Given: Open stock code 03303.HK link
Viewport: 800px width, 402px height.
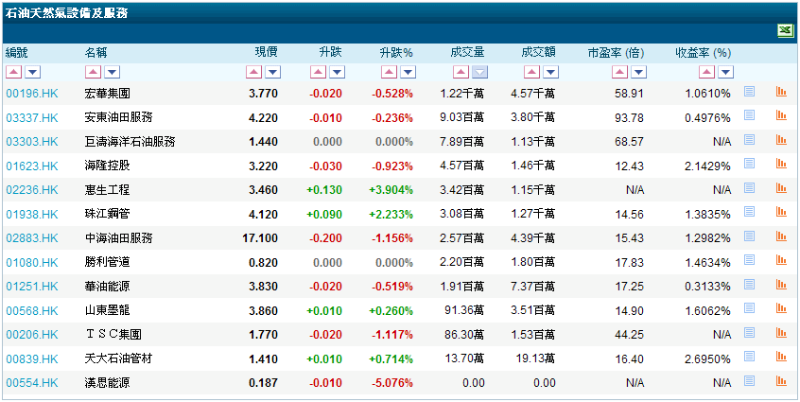Looking at the screenshot, I should coord(32,142).
